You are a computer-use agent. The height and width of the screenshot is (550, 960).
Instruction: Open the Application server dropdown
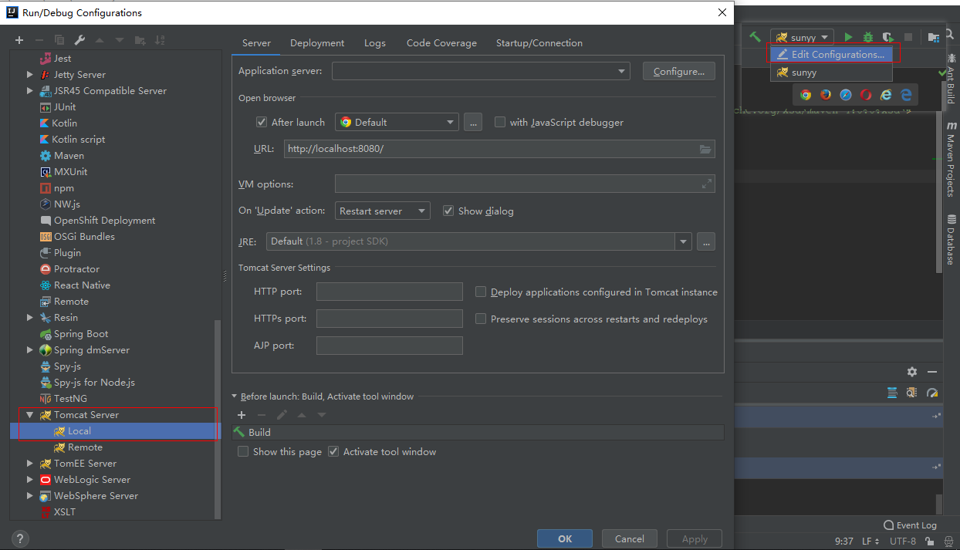pos(621,72)
